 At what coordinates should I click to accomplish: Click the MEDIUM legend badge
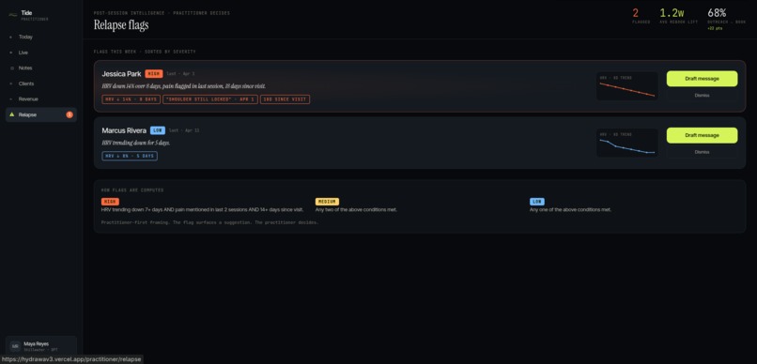tap(327, 202)
